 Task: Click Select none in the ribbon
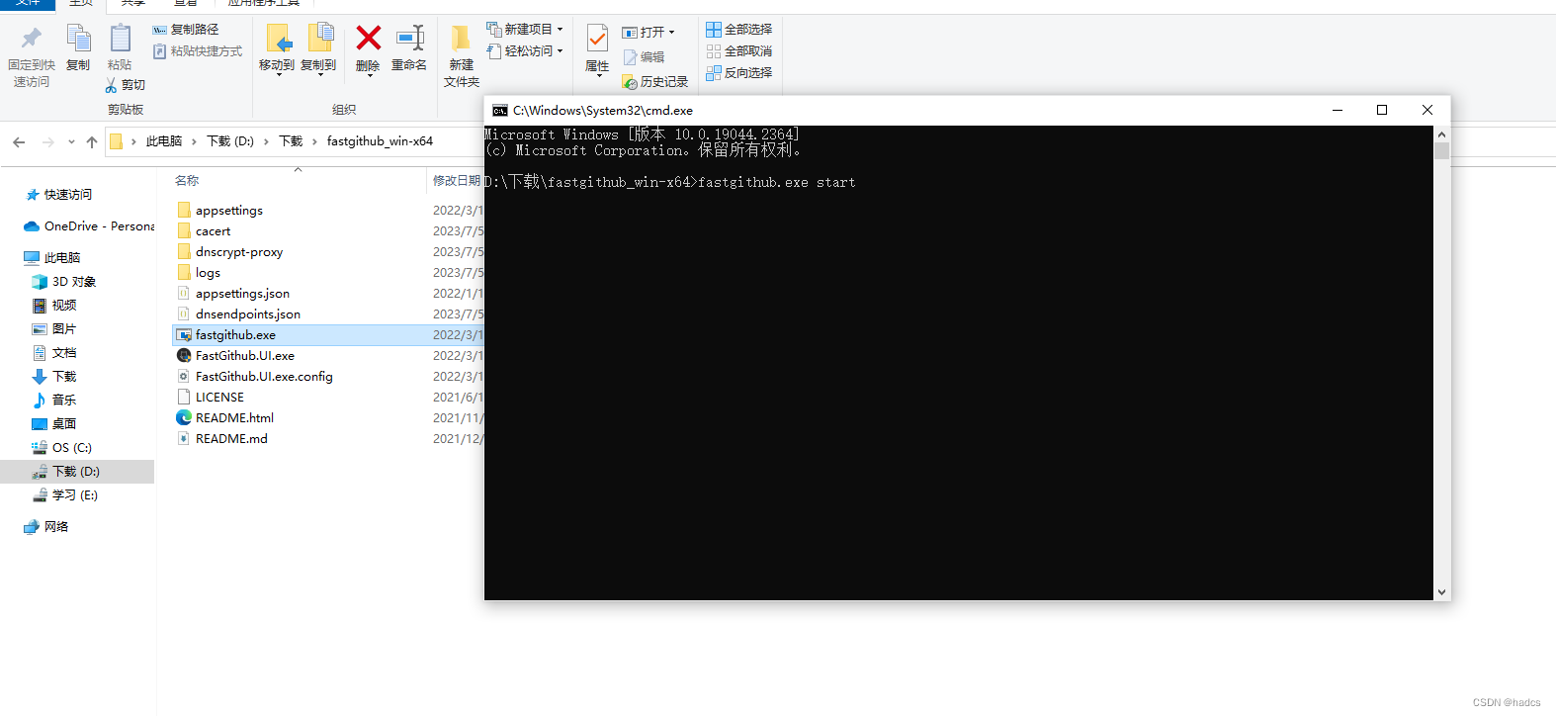tap(739, 51)
